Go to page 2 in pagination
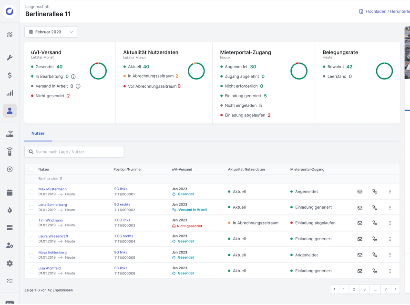This screenshot has height=305, width=410. coord(354,289)
